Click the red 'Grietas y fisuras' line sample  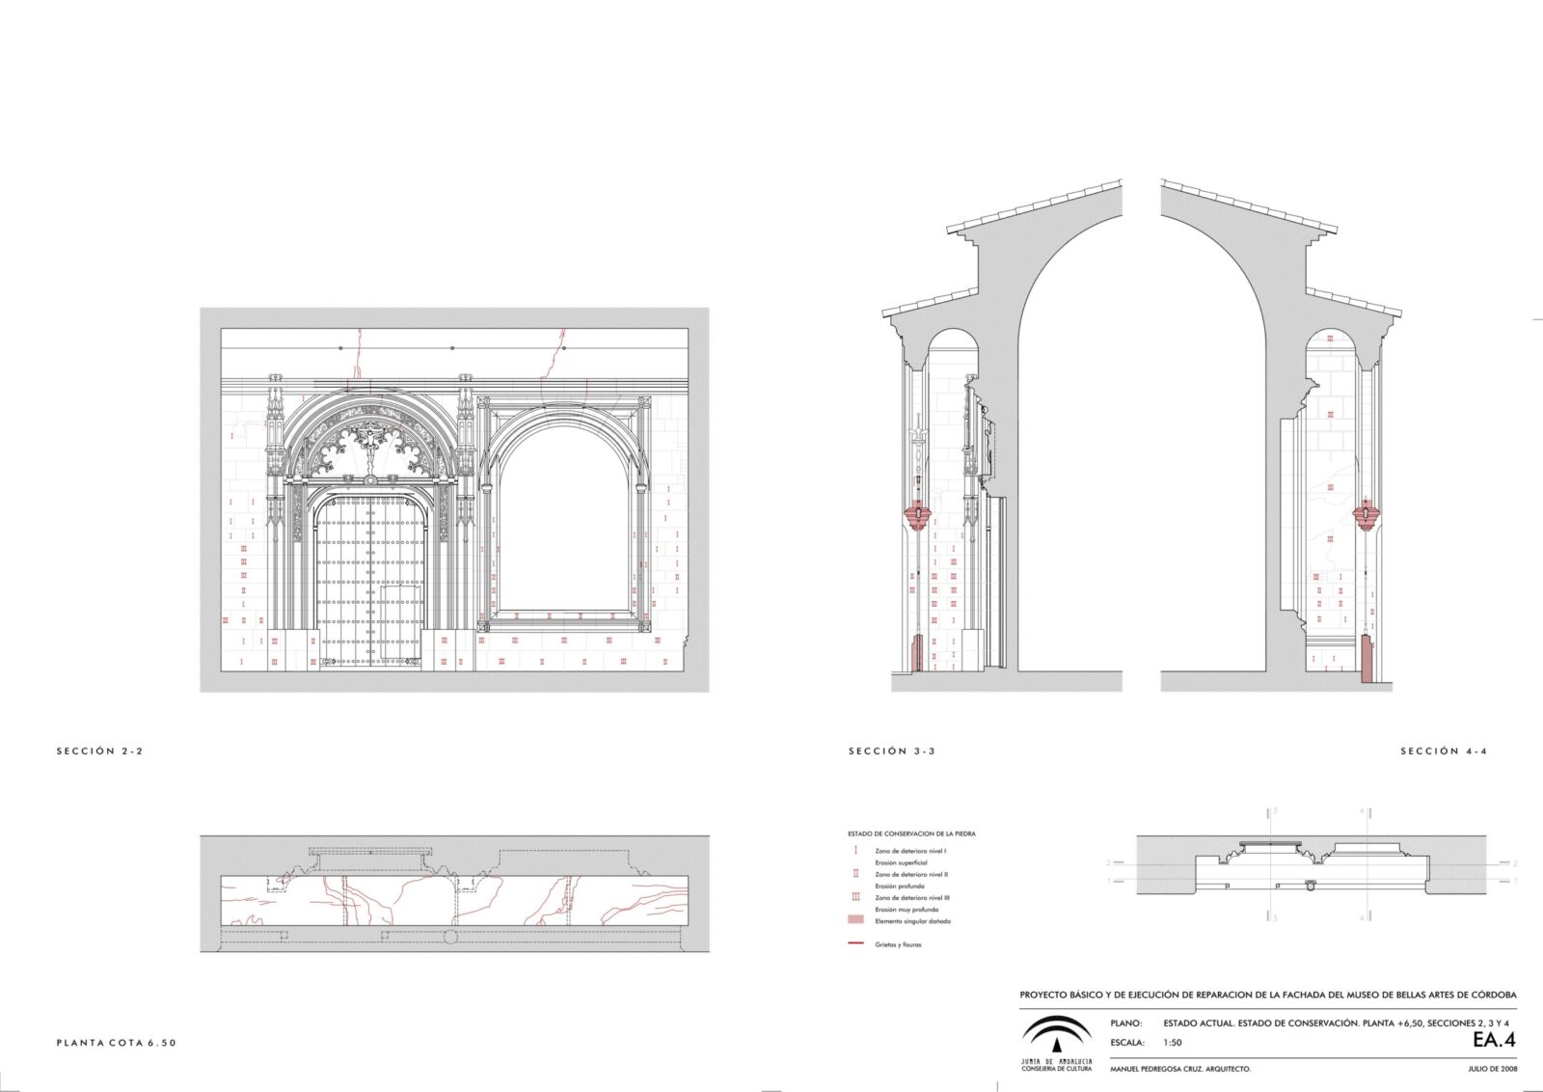tap(855, 944)
